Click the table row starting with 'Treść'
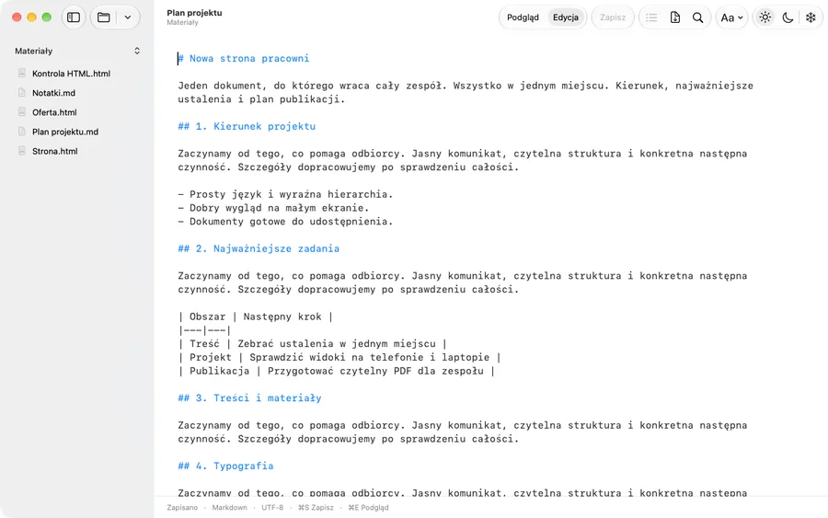828x518 pixels. click(313, 344)
